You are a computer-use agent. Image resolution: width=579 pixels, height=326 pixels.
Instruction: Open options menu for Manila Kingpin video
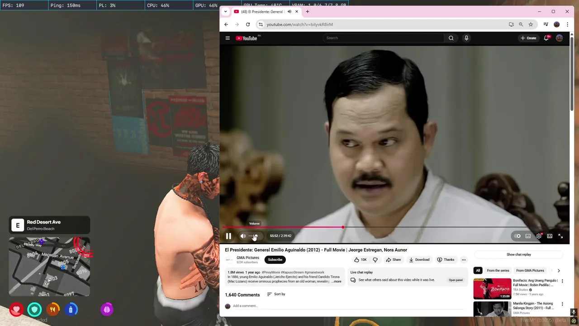click(562, 304)
